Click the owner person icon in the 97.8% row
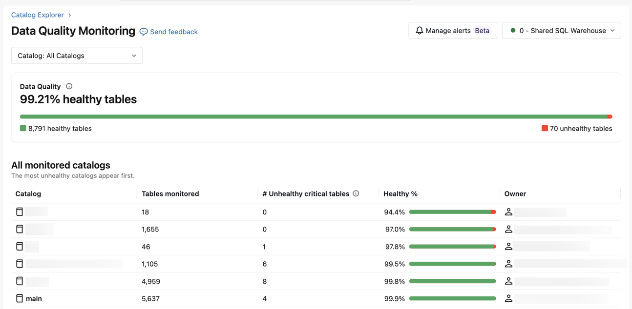Screen dimensions: 632x309 508,246
